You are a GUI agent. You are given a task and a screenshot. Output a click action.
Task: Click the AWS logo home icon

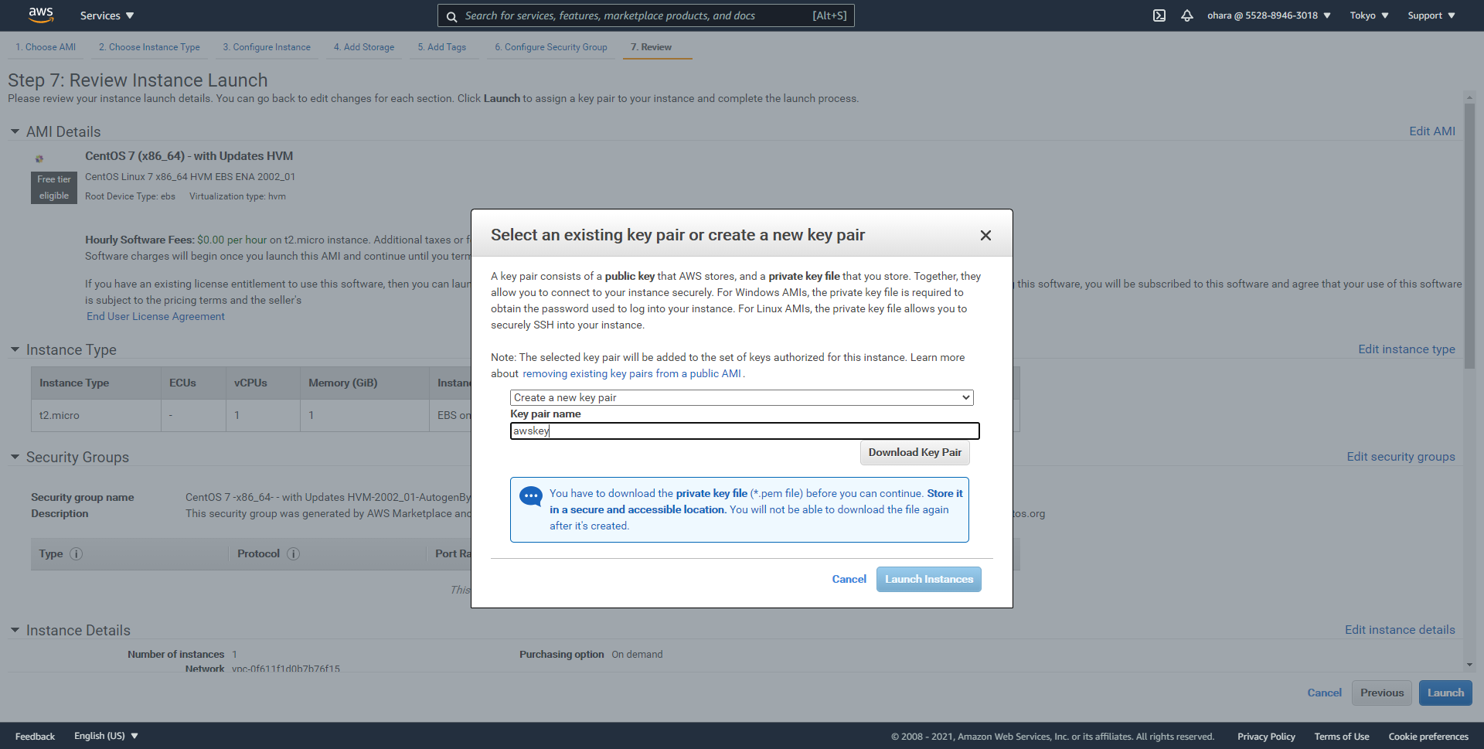click(41, 15)
